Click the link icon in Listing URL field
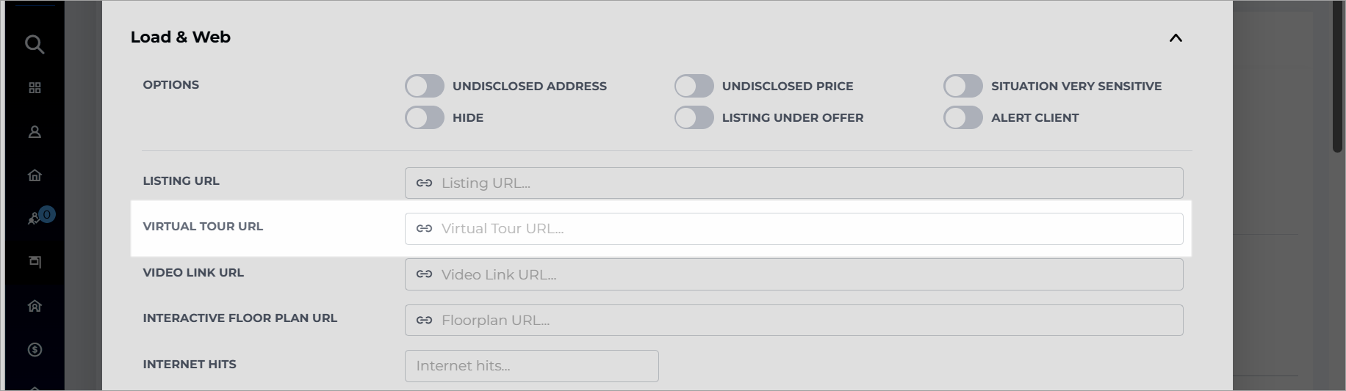 [x=424, y=183]
